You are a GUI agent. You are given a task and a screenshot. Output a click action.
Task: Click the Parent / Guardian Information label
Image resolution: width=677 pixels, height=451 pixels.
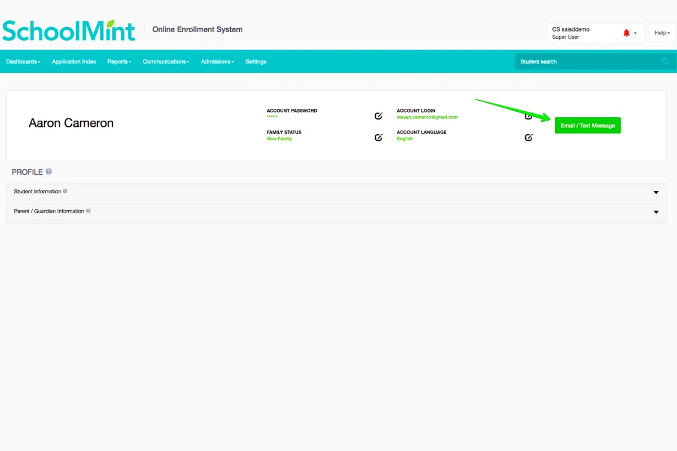point(49,211)
